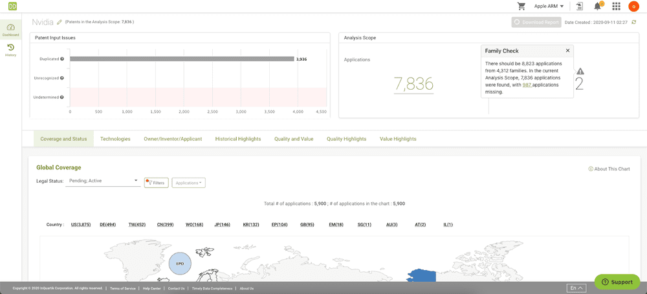Refresh the report using the reload icon
This screenshot has width=647, height=294.
click(634, 22)
